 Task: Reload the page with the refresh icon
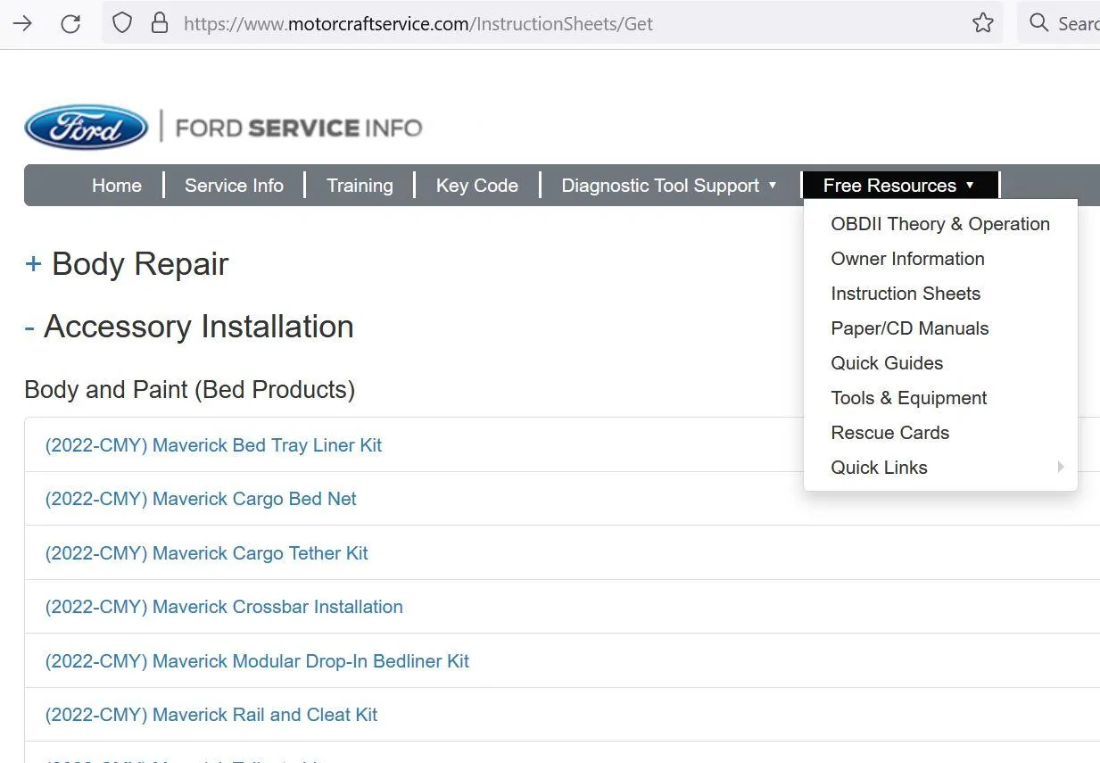pyautogui.click(x=70, y=23)
